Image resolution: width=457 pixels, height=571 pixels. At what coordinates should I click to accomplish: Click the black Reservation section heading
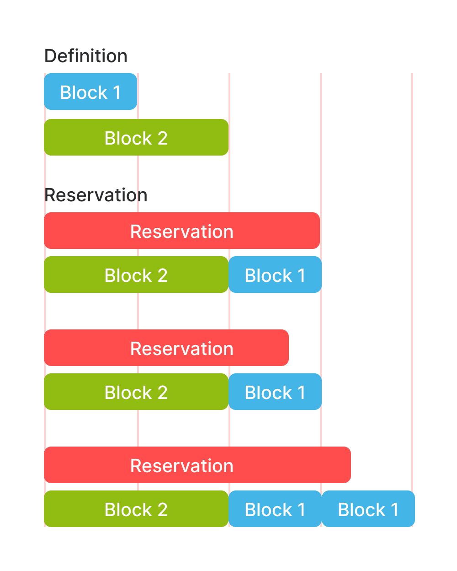pyautogui.click(x=96, y=195)
